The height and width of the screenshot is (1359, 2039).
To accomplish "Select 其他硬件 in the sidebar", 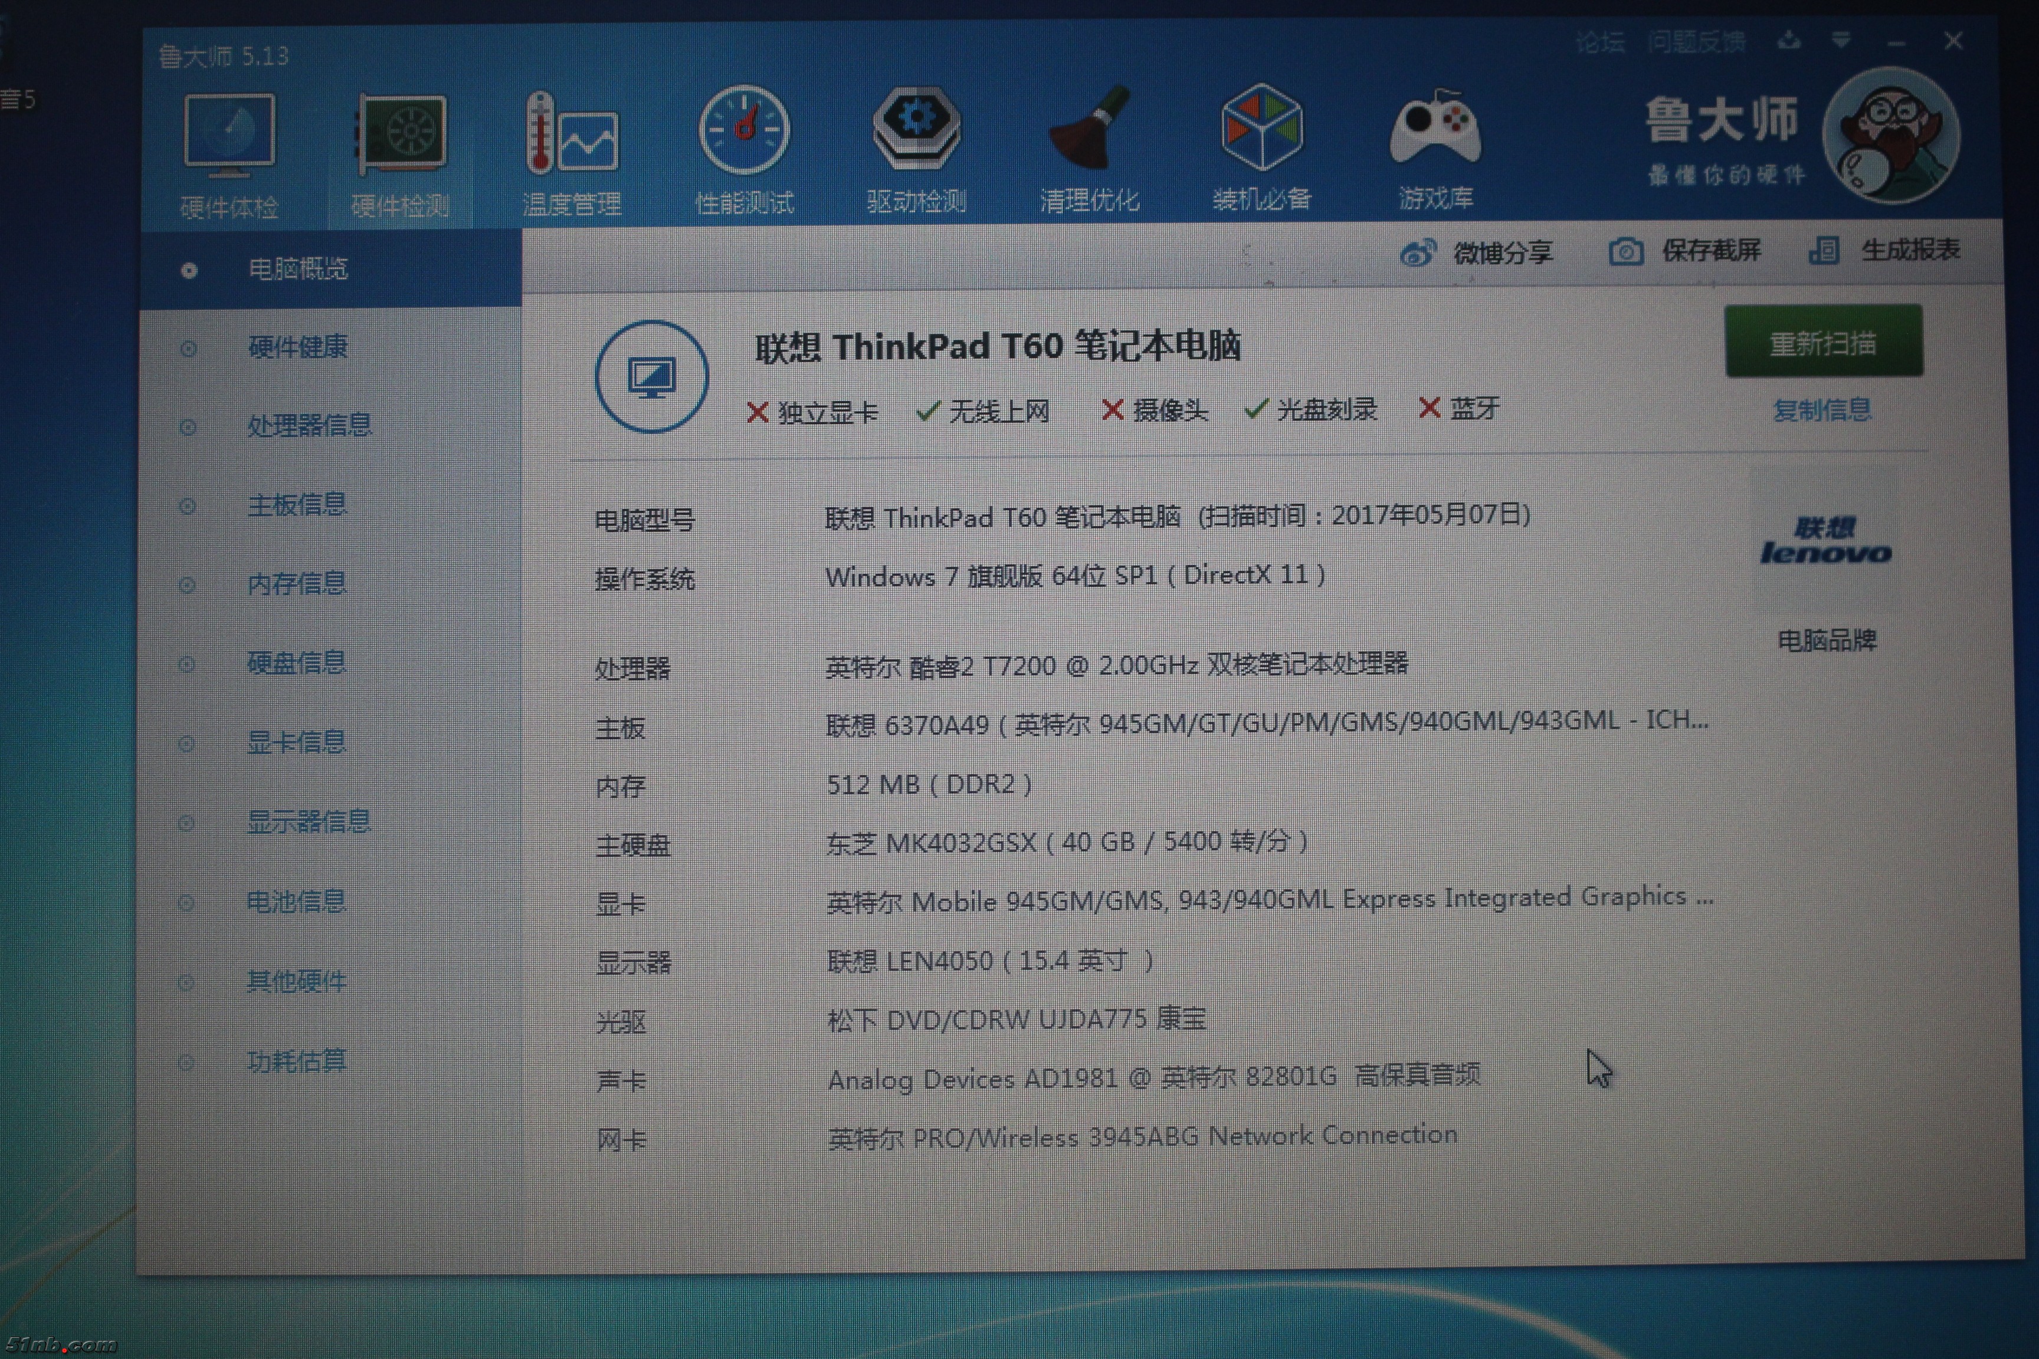I will (x=297, y=982).
